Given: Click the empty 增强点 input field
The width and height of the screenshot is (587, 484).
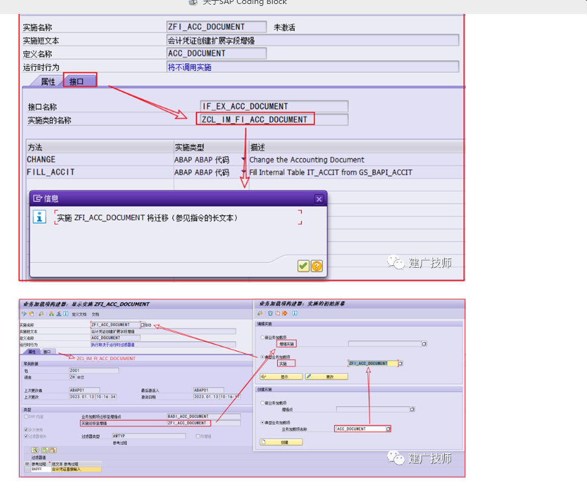Looking at the screenshot, I should [373, 409].
